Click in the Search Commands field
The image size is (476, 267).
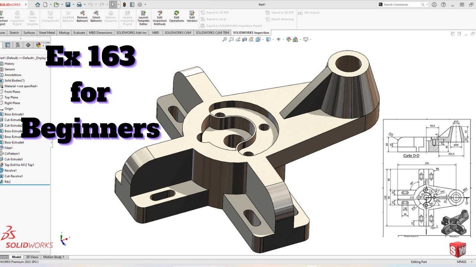[403, 4]
